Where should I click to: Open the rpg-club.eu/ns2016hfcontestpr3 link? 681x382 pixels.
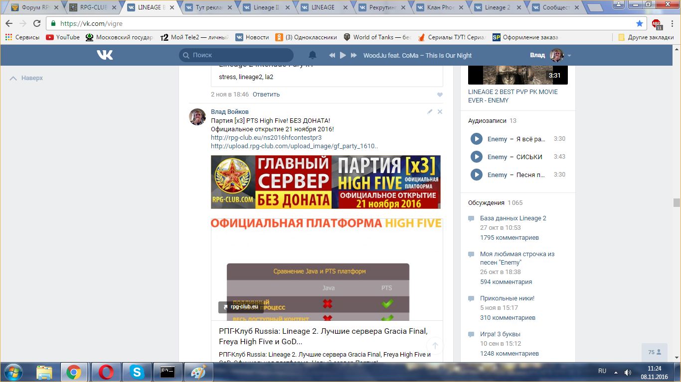266,138
